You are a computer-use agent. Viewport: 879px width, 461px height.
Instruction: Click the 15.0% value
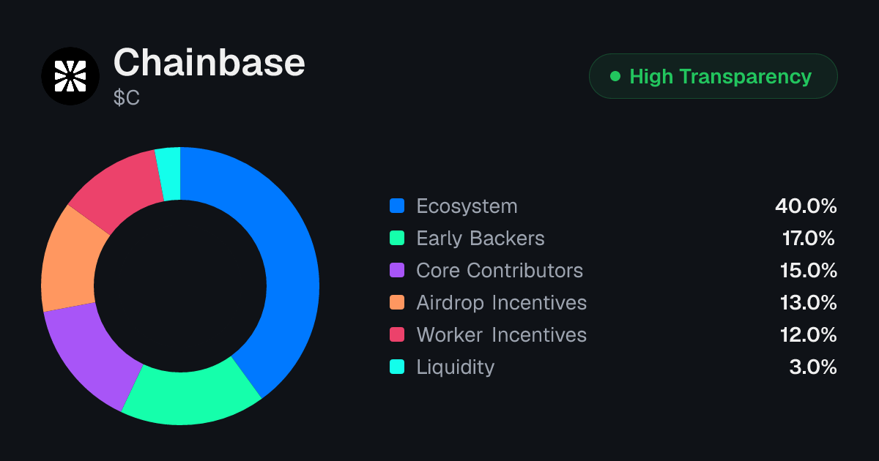point(808,271)
